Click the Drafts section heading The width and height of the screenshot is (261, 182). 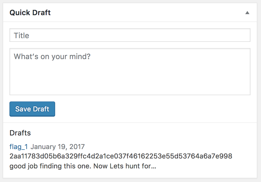tap(20, 133)
